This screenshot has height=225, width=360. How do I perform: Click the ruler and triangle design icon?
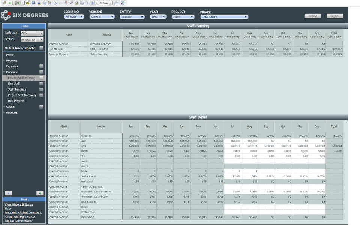point(39,3)
